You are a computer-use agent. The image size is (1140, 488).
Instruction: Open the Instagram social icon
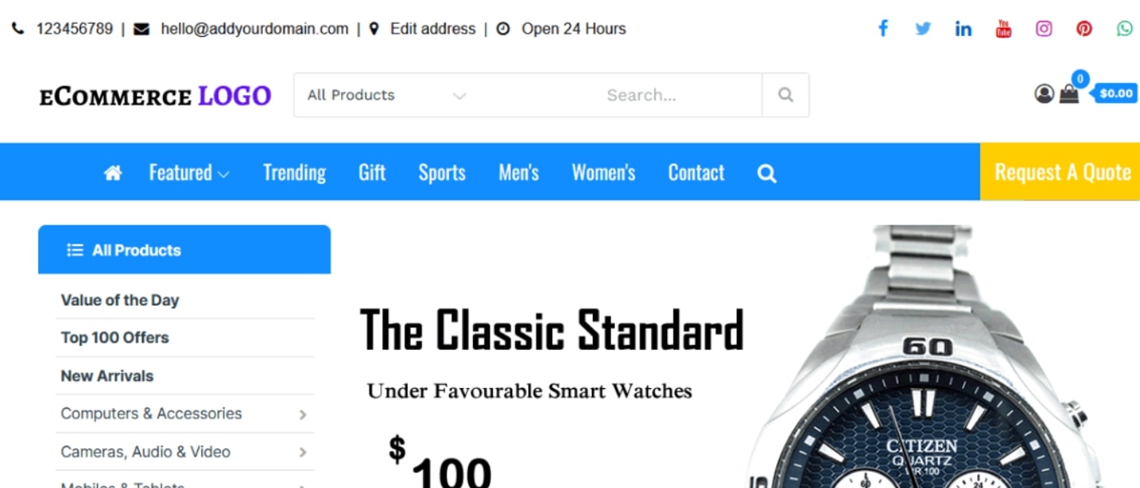click(1043, 29)
